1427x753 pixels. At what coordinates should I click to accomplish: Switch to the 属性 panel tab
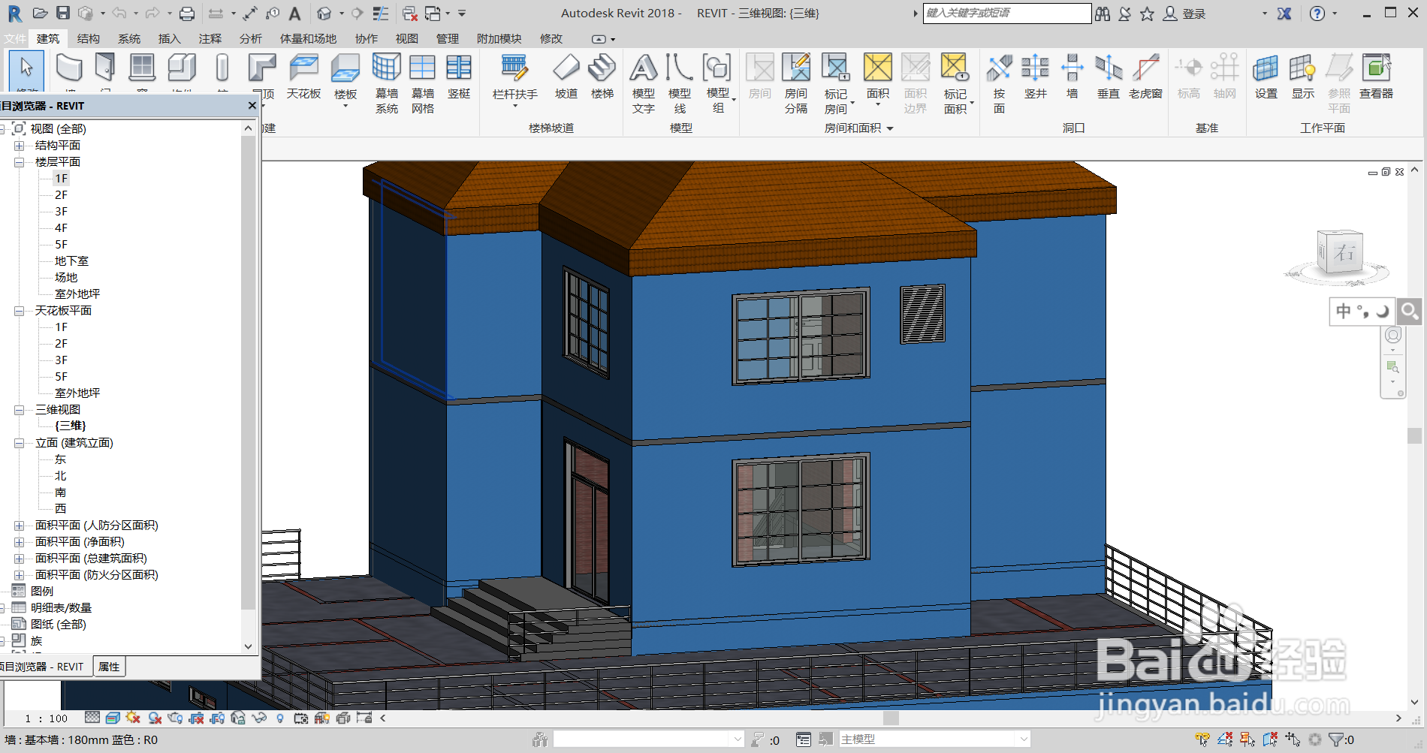pyautogui.click(x=109, y=667)
